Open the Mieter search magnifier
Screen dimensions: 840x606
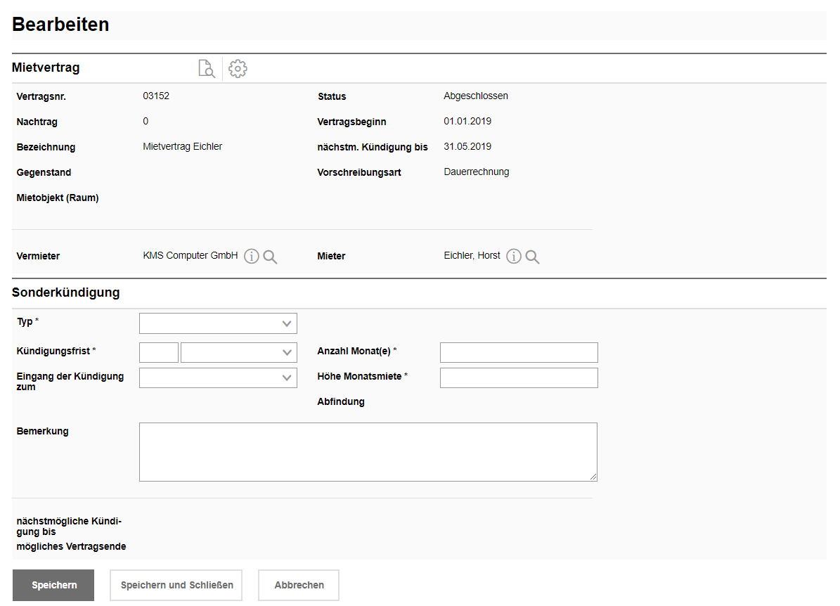pyautogui.click(x=533, y=257)
